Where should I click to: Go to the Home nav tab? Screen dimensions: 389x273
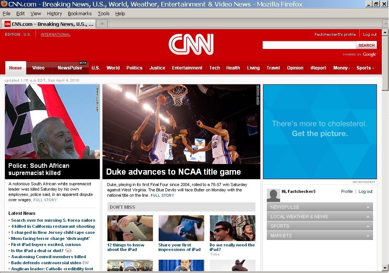tap(16, 68)
